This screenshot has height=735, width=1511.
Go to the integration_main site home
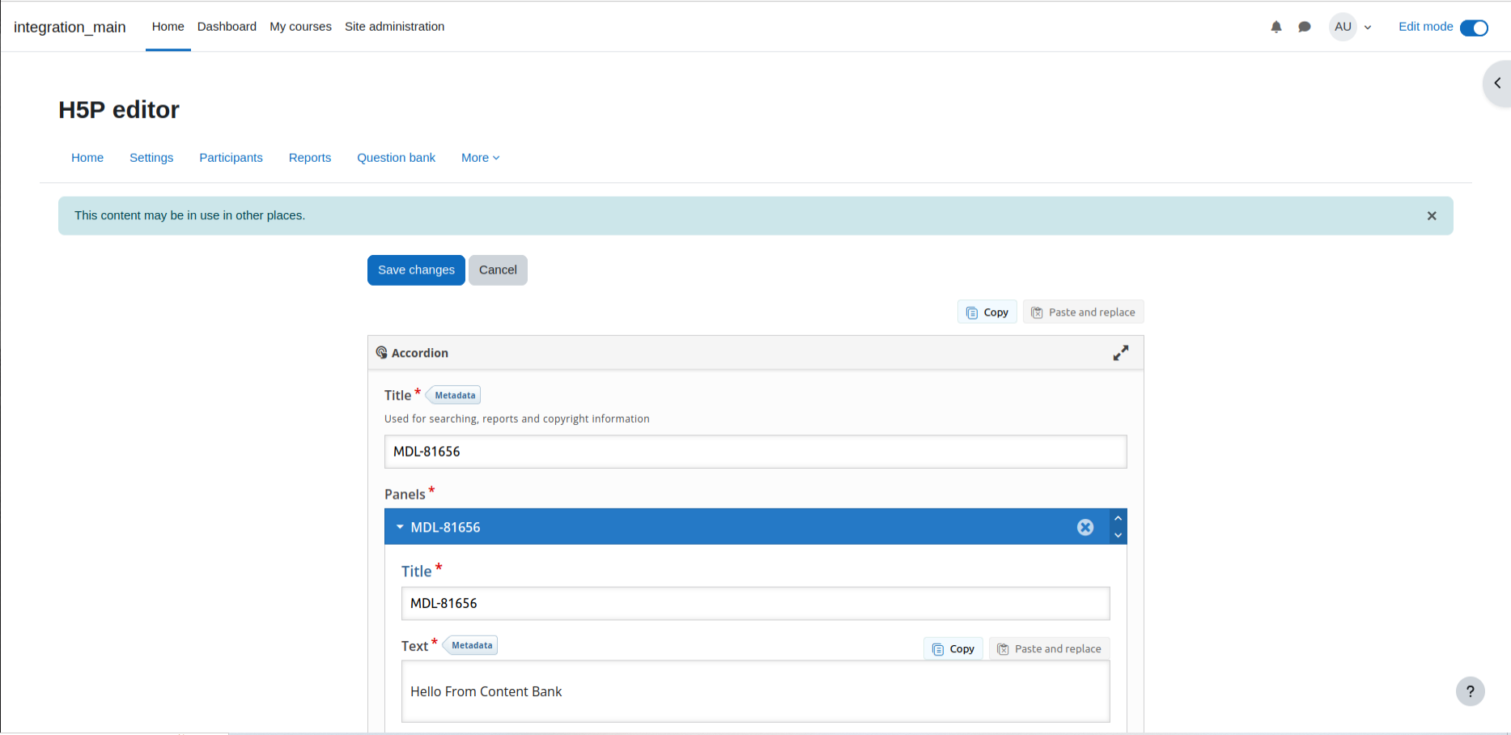(70, 27)
